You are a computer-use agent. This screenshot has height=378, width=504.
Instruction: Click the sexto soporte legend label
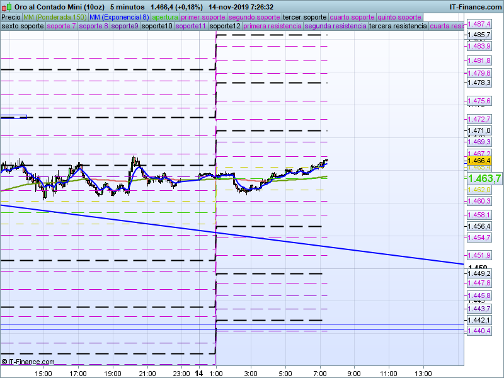pos(23,26)
